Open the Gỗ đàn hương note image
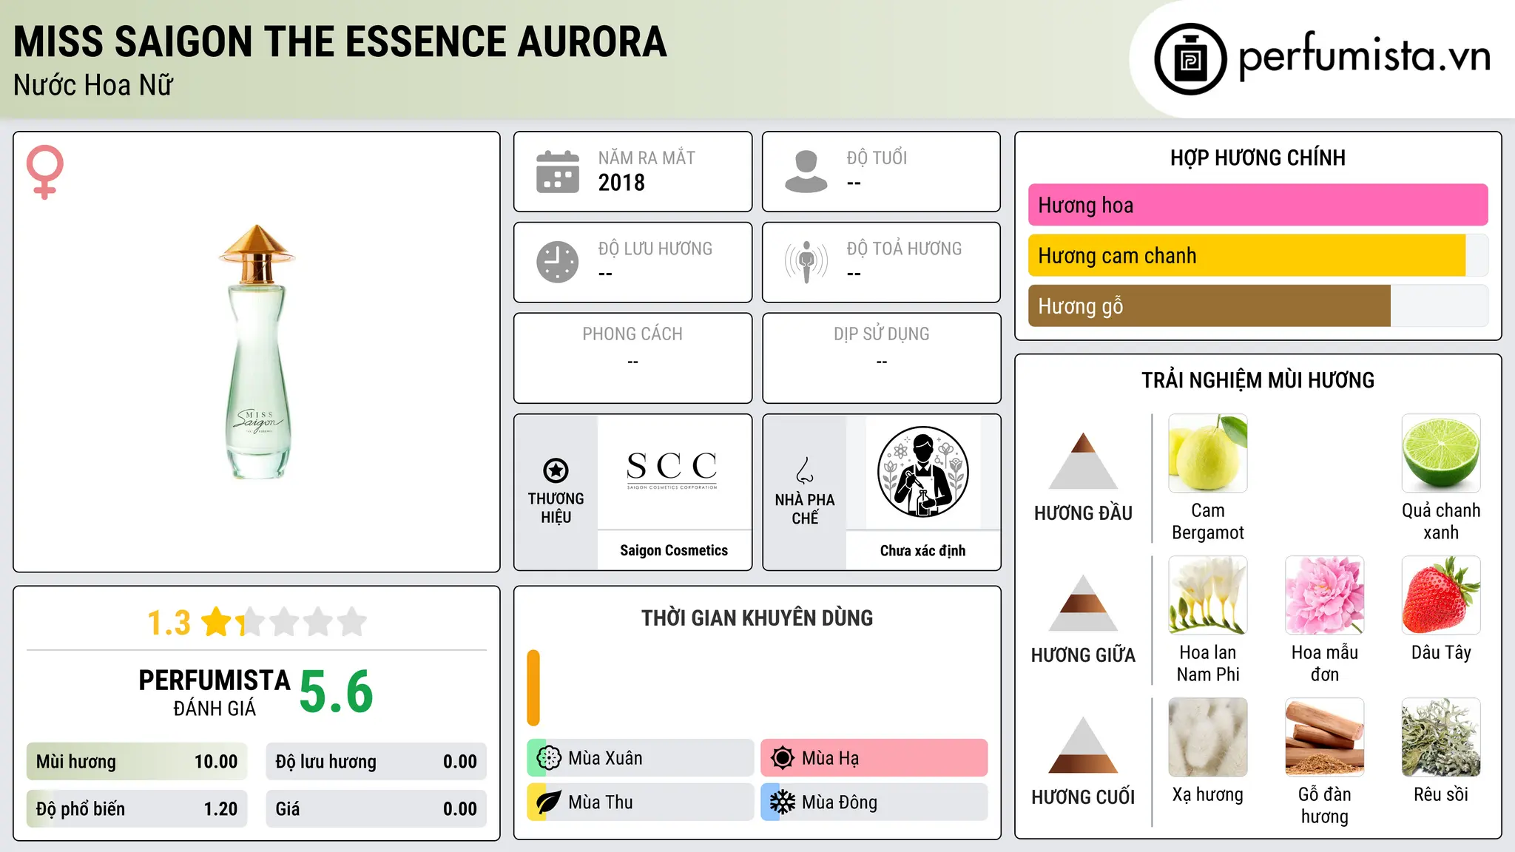1515x852 pixels. click(1325, 737)
